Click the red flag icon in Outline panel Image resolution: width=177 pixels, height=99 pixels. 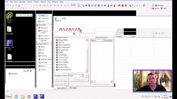point(31,71)
